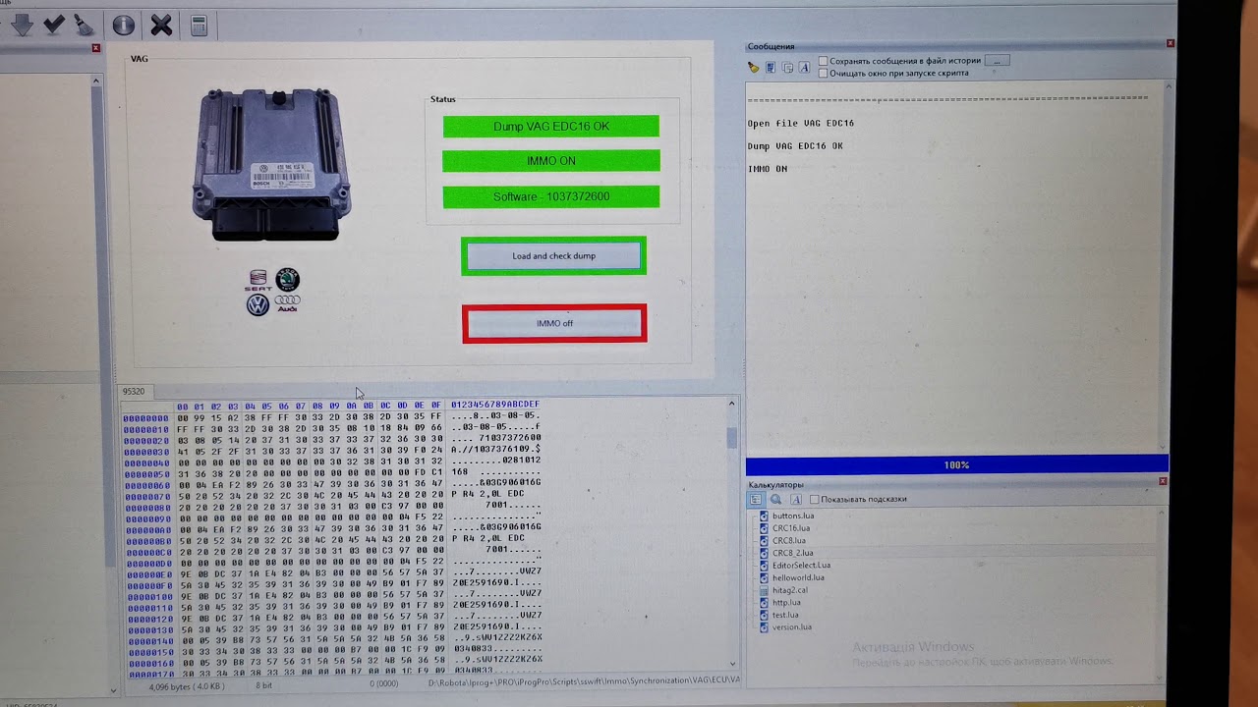
Task: Click the font icon in Калькуляторы panel
Action: (795, 499)
